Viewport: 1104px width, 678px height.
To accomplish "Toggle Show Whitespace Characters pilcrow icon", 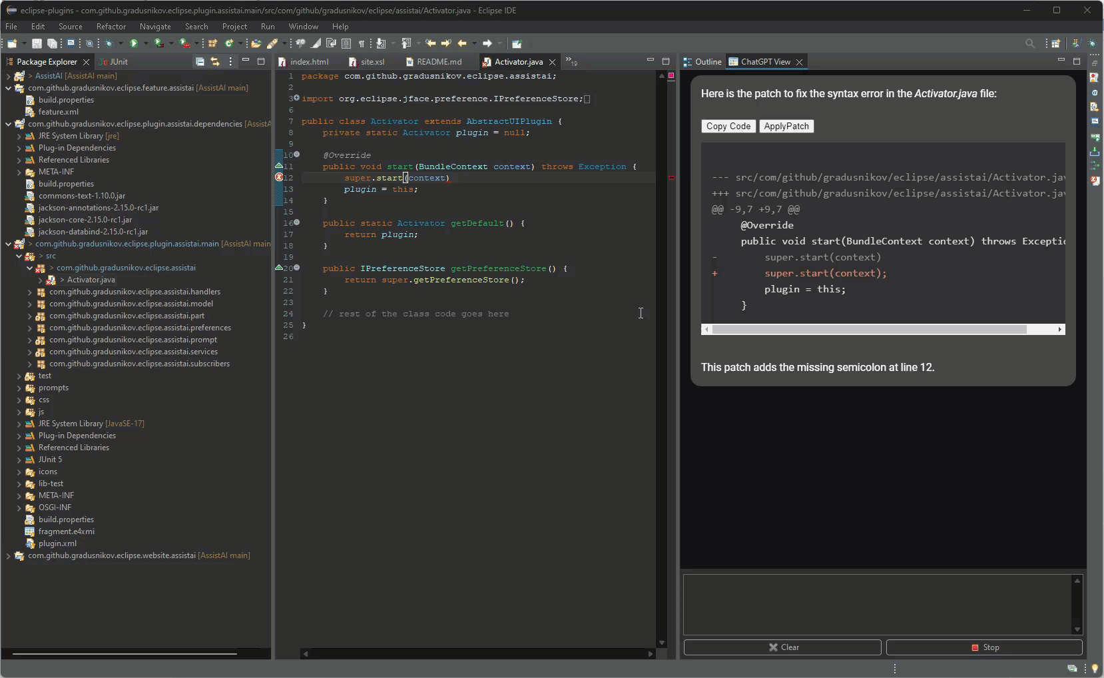I will point(362,43).
